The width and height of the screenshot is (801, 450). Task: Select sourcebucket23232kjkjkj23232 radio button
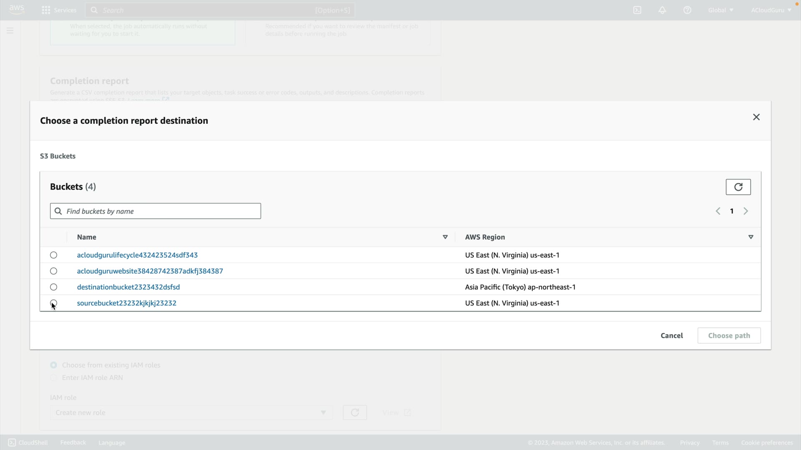pos(53,303)
